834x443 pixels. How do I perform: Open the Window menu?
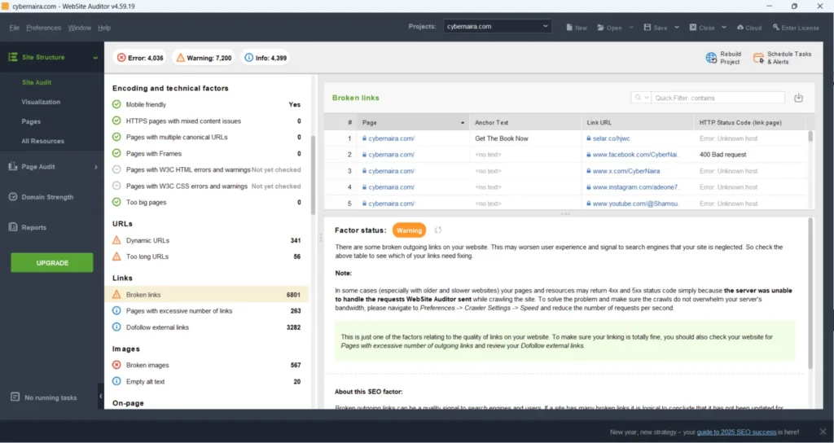(x=79, y=28)
